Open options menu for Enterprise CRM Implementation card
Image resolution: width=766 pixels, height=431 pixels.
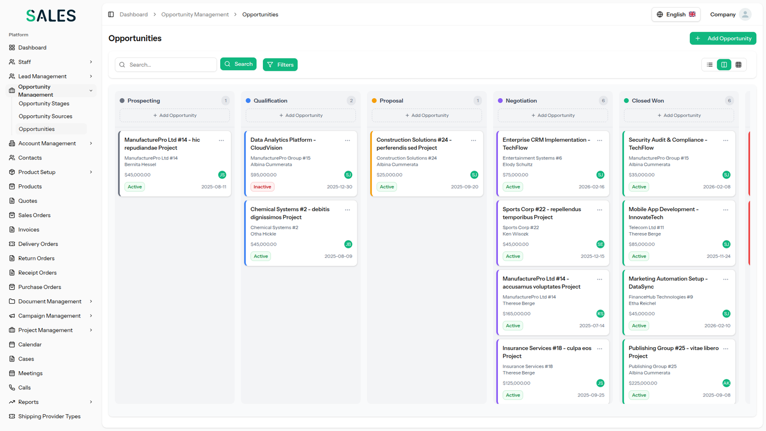click(599, 140)
